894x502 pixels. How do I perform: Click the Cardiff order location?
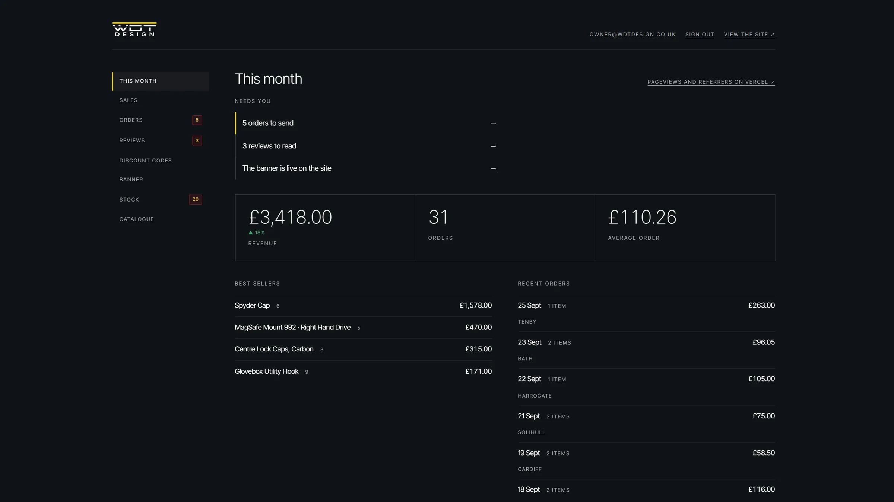click(530, 469)
